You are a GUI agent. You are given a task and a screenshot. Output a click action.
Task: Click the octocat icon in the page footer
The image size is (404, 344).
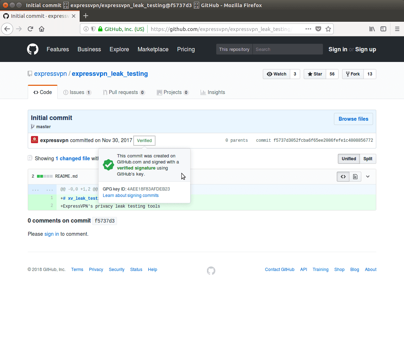[211, 271]
